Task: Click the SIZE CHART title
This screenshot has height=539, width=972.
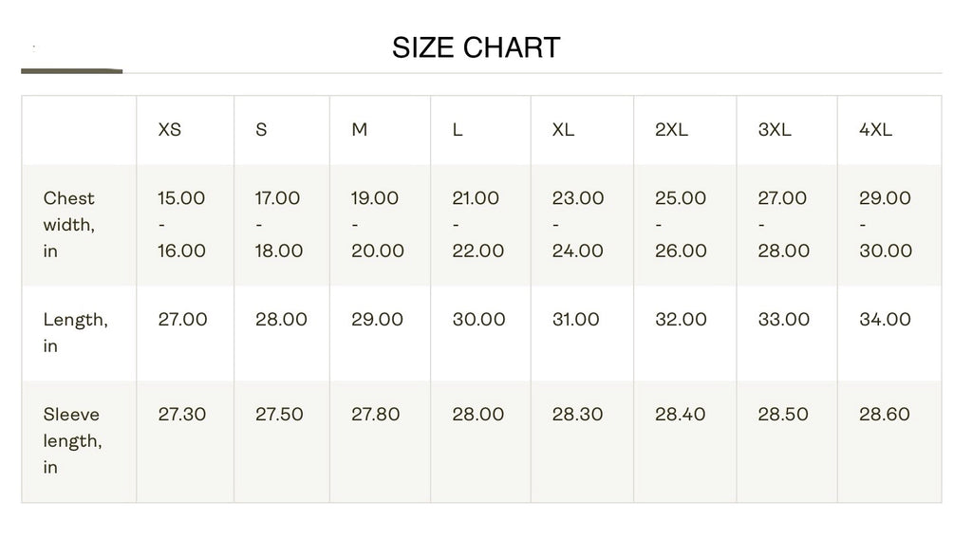Action: [476, 47]
